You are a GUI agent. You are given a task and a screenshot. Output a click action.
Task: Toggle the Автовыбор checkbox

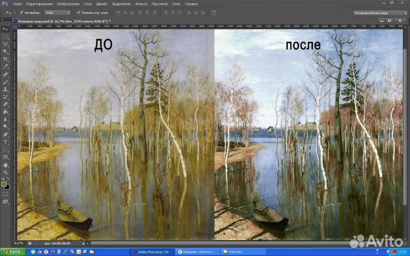(22, 13)
